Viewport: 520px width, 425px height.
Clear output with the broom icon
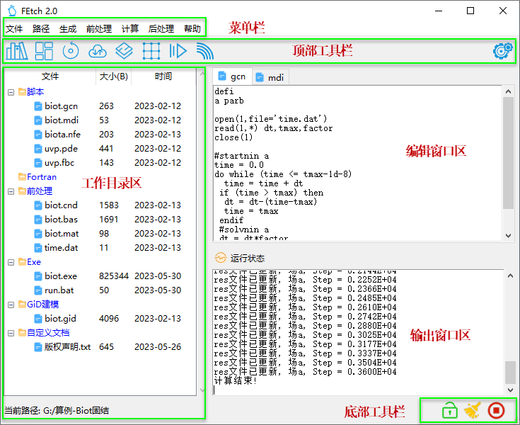(473, 410)
